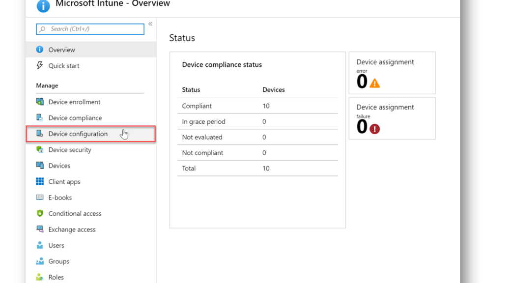
Task: Open Device configuration
Action: 91,134
